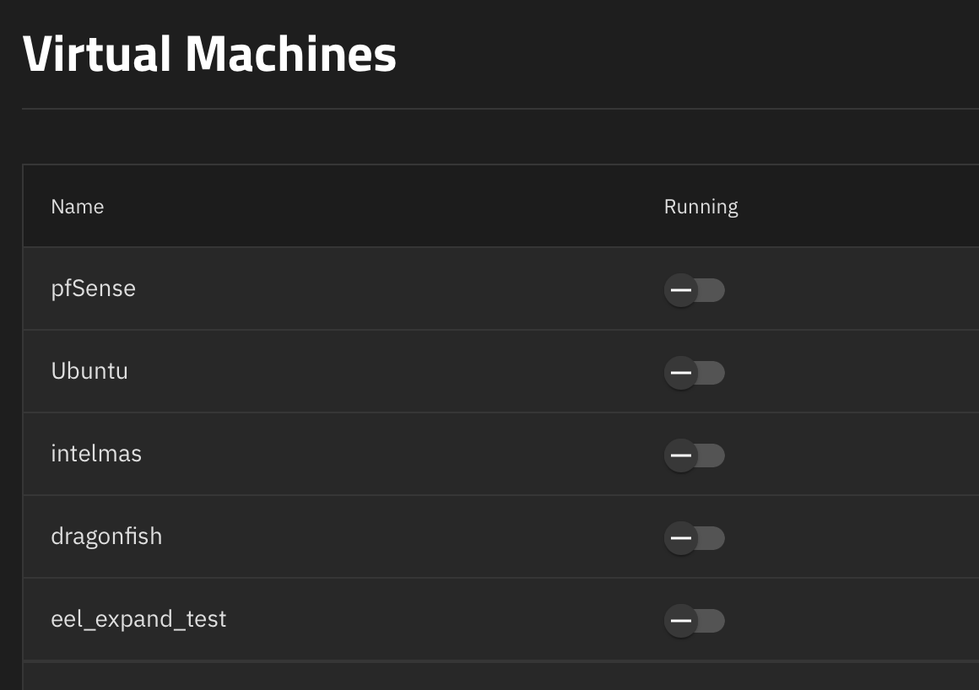The width and height of the screenshot is (979, 690).
Task: Click the minus knob on pfSense's switch
Action: click(680, 290)
